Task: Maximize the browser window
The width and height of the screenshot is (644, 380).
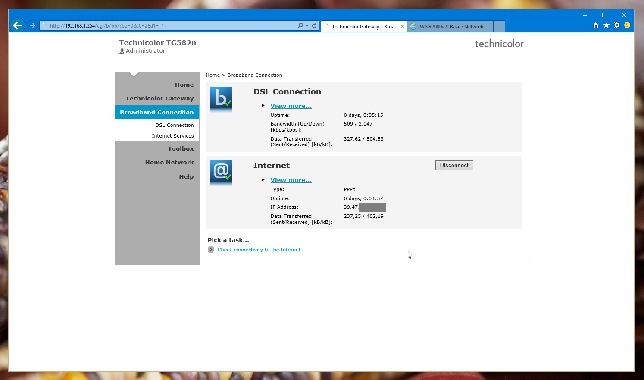Action: [604, 15]
